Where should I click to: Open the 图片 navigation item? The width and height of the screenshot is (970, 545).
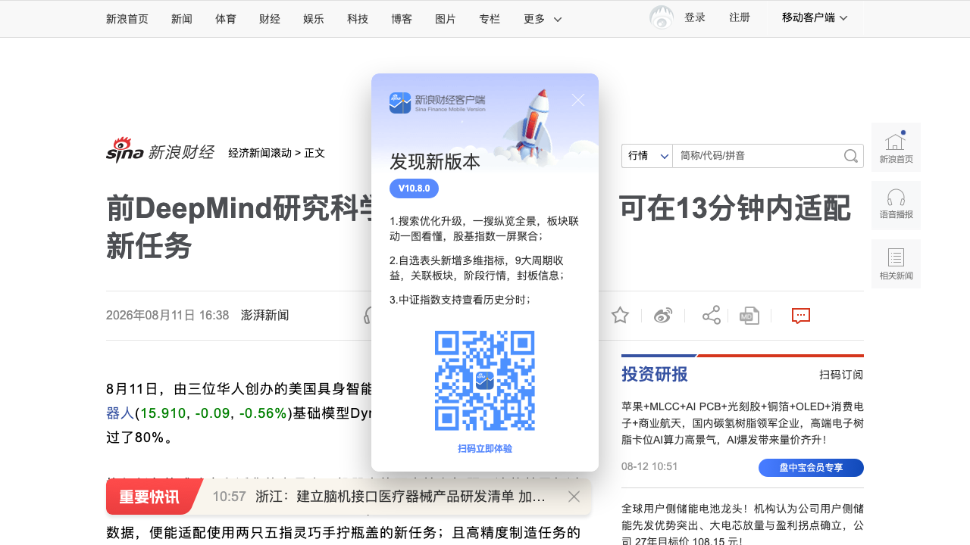[x=446, y=19]
